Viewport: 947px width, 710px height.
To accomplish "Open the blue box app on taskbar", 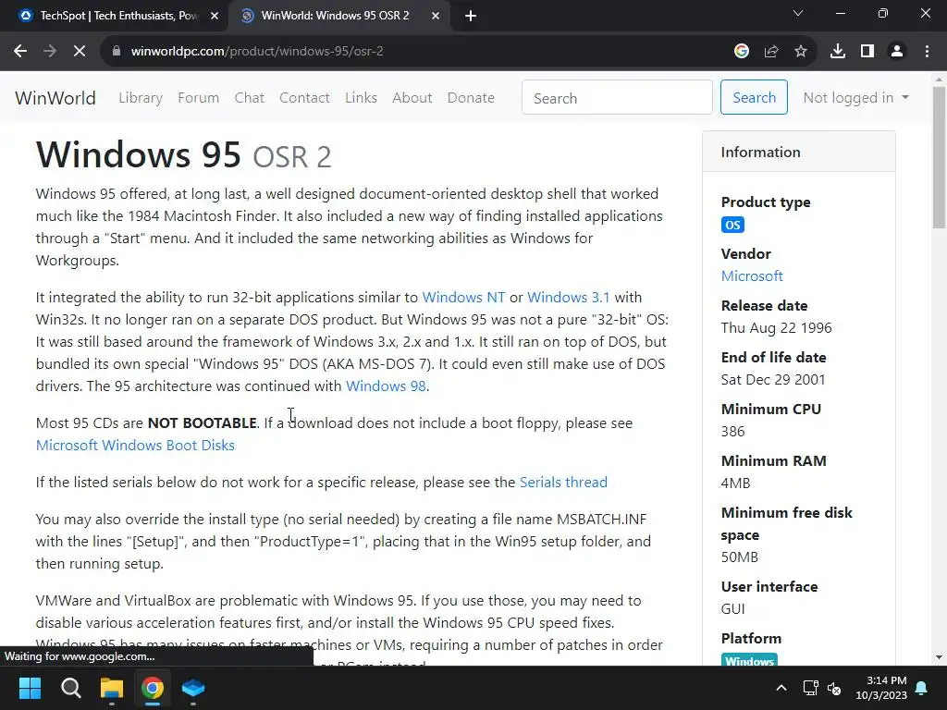I will coord(193,688).
